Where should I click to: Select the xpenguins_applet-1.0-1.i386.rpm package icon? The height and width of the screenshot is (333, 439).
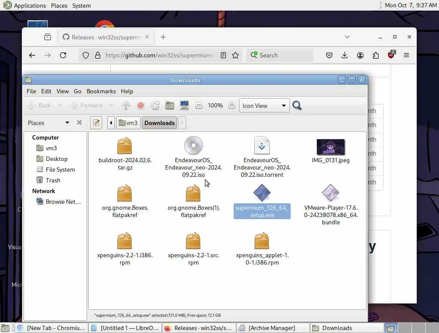point(262,241)
